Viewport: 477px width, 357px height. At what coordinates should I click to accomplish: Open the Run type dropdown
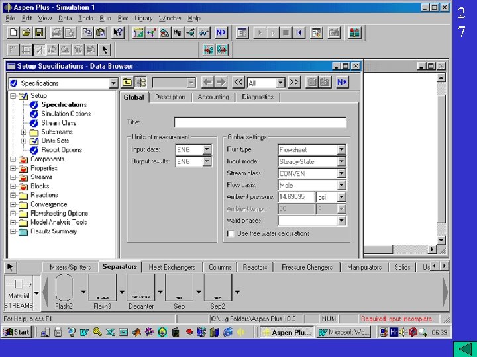pos(341,149)
